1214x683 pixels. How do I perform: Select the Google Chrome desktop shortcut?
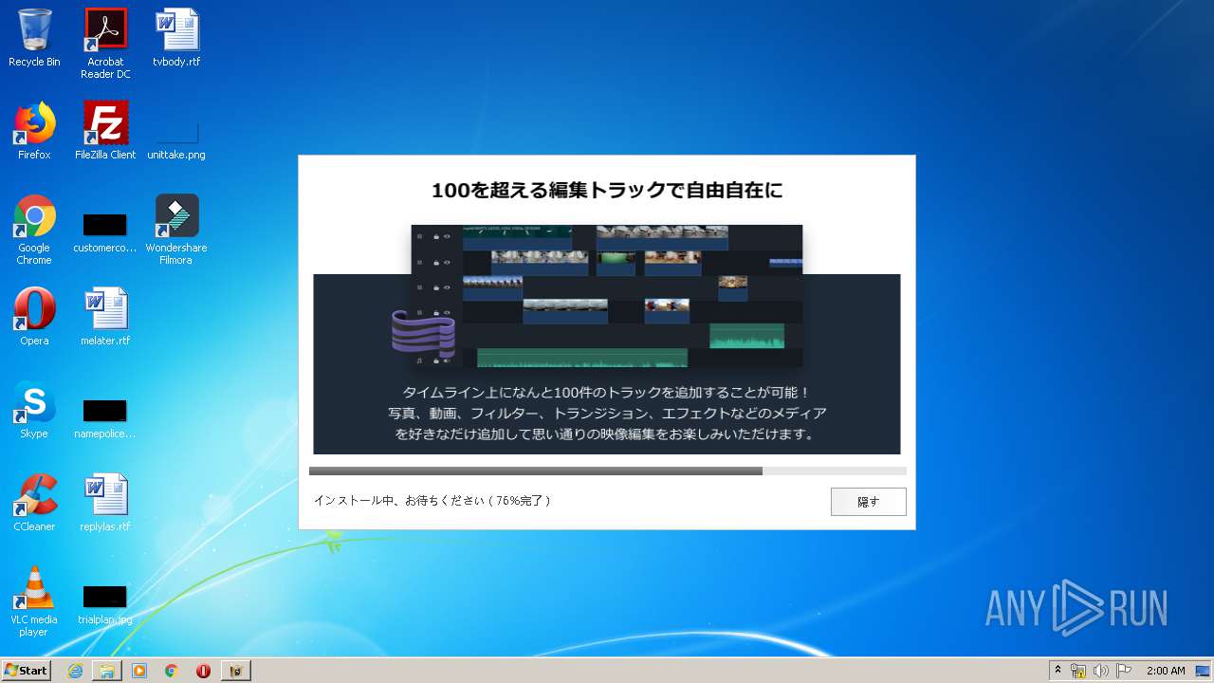(34, 230)
